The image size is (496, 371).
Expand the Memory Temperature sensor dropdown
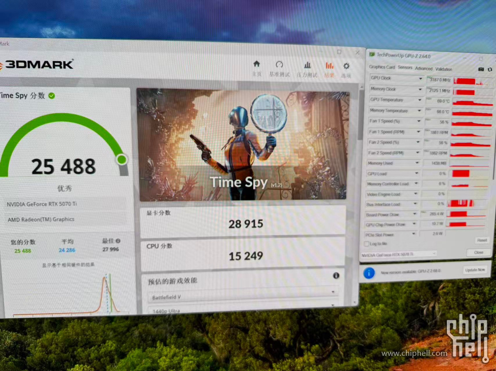coord(419,111)
